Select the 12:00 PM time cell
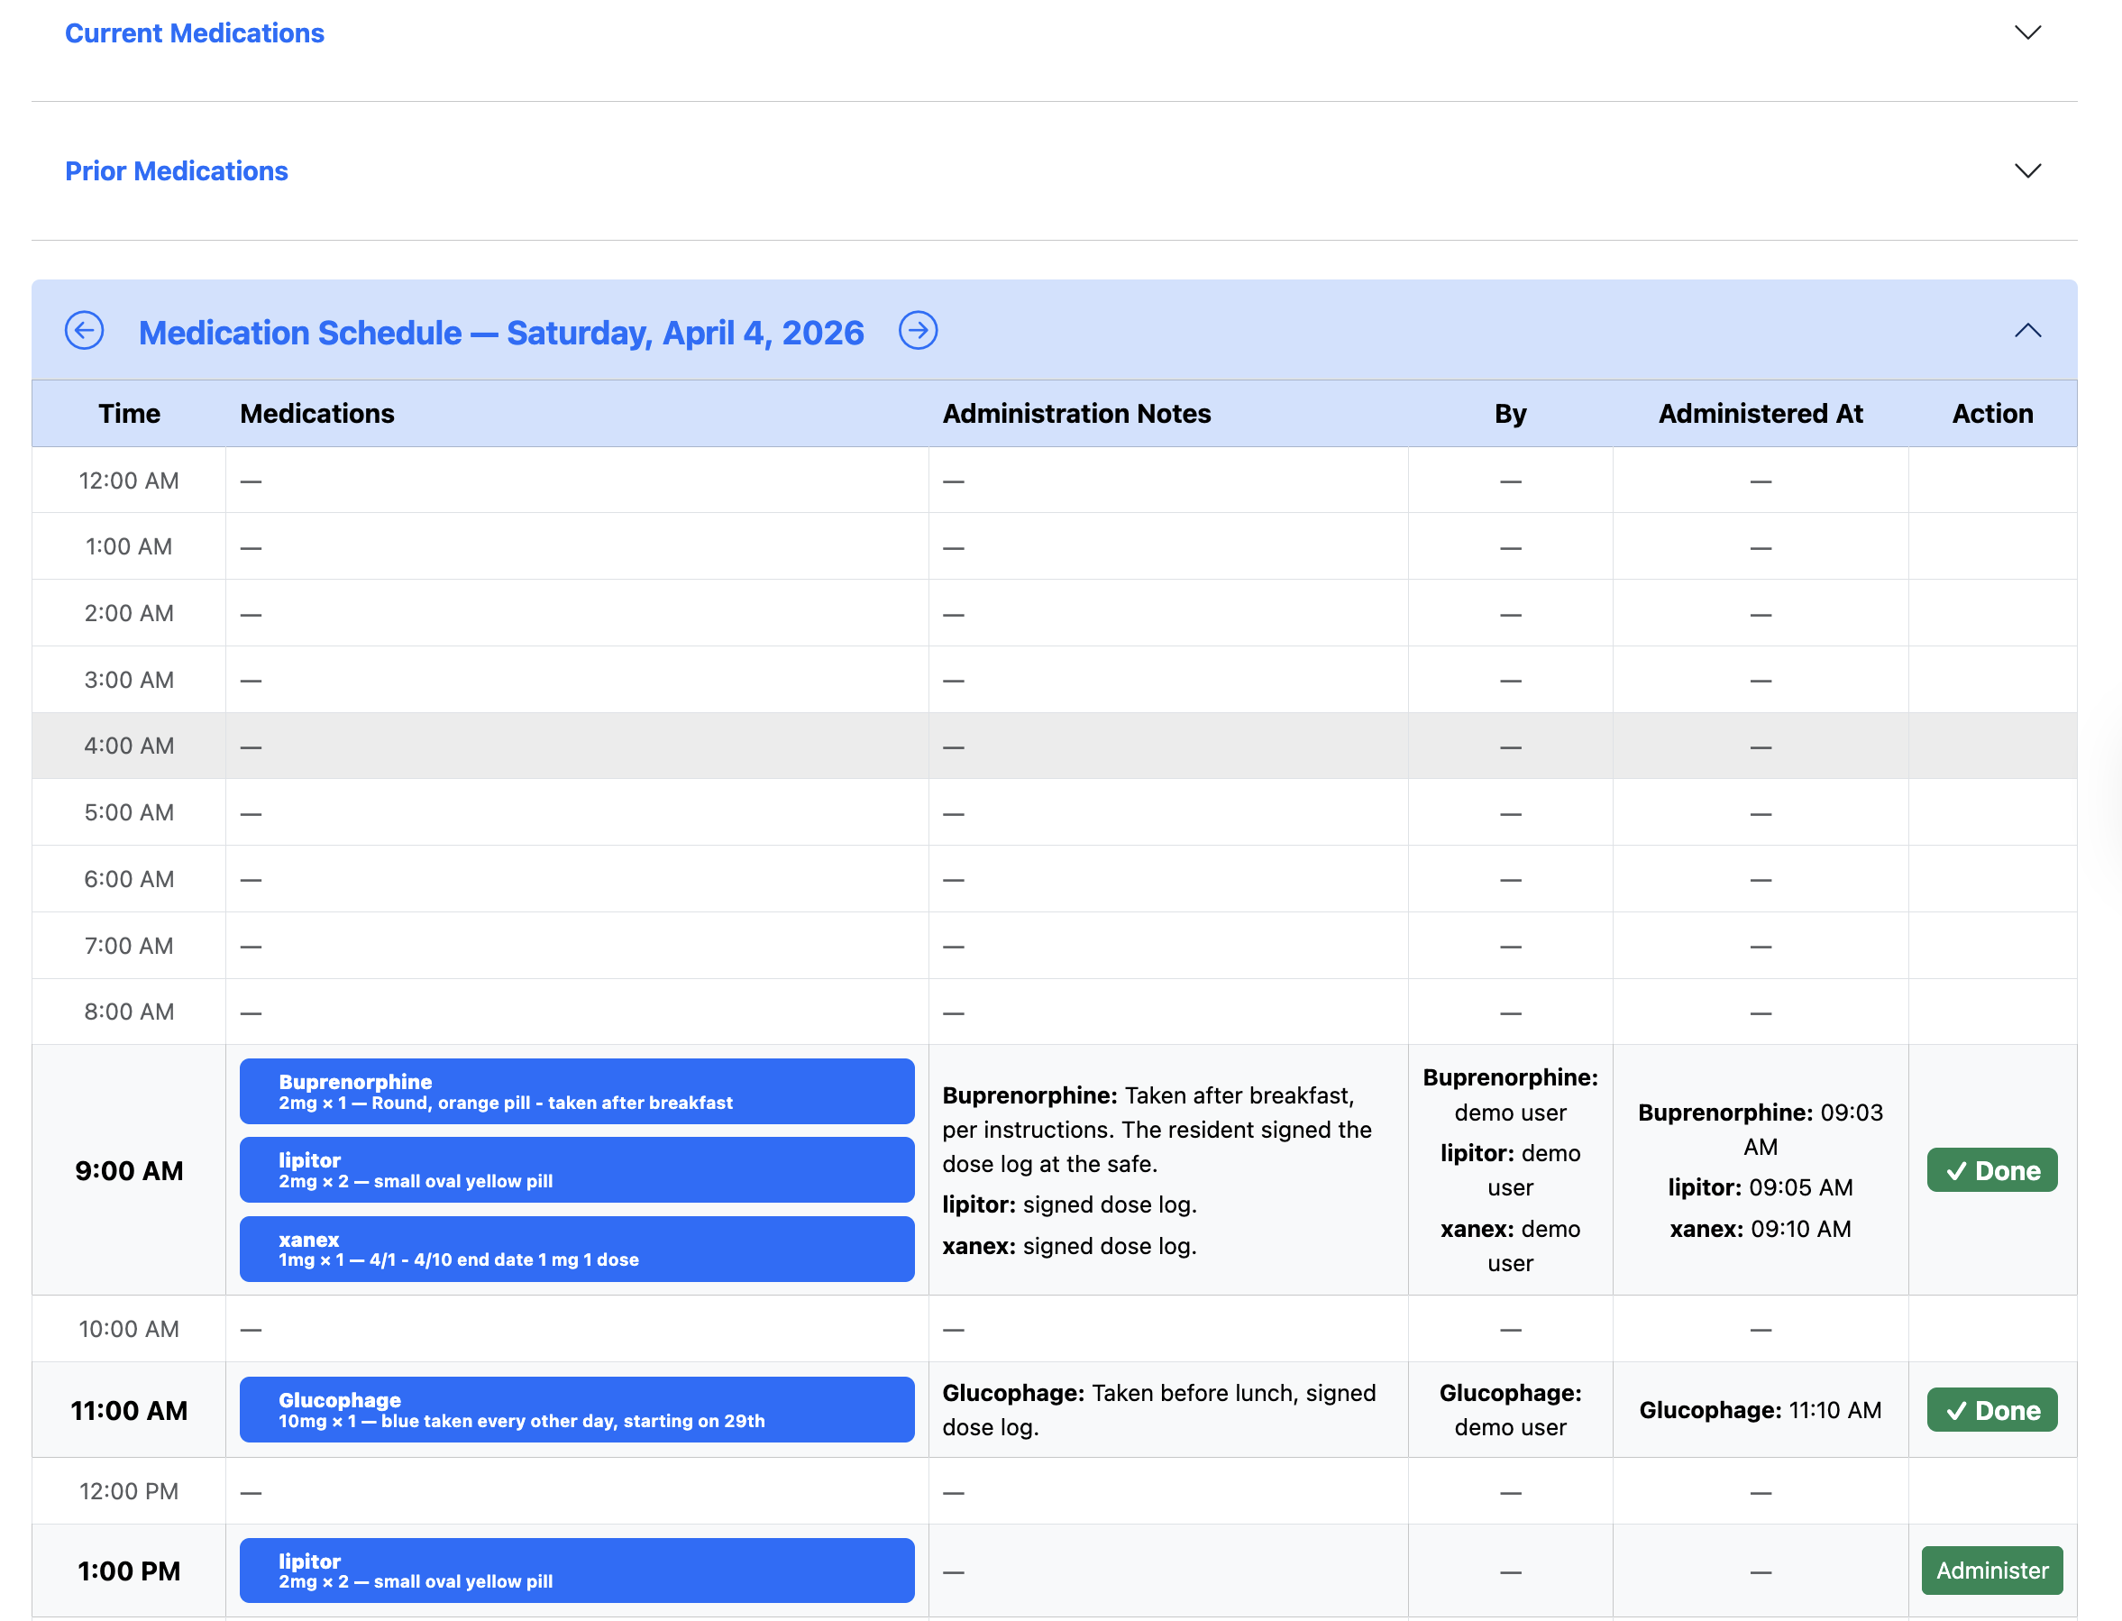The height and width of the screenshot is (1621, 2122). (129, 1491)
